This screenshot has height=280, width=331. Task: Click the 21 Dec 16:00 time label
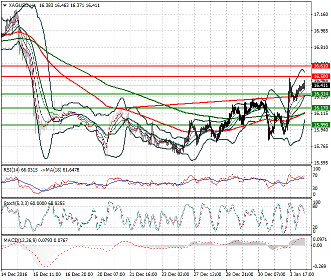point(143,274)
